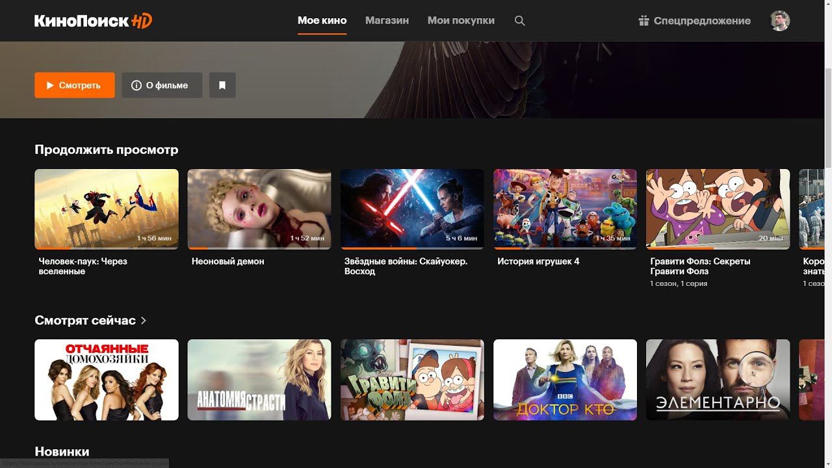Open the Спецпредложение link
Screen dimensions: 832x468
tap(702, 21)
